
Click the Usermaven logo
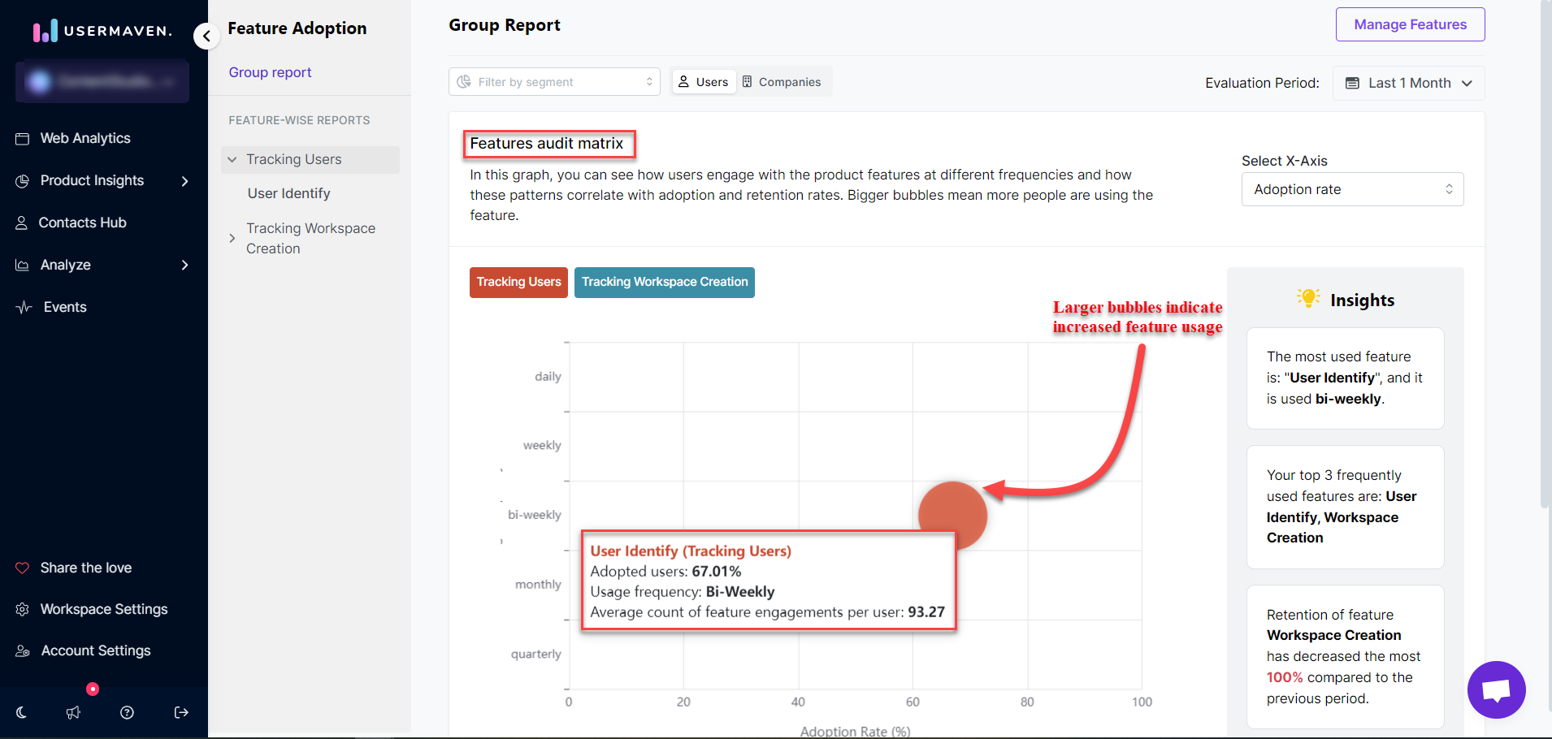[x=101, y=31]
